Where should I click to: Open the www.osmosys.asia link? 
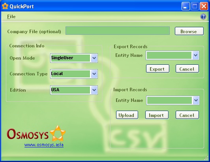(x=44, y=145)
